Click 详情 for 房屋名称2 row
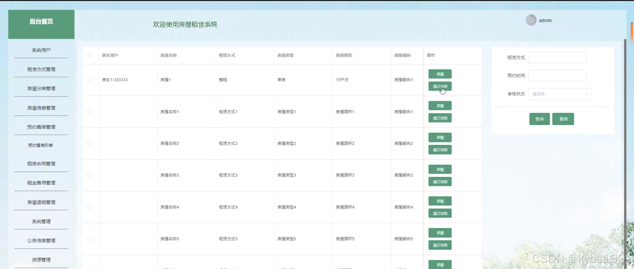The height and width of the screenshot is (269, 634). 440,137
